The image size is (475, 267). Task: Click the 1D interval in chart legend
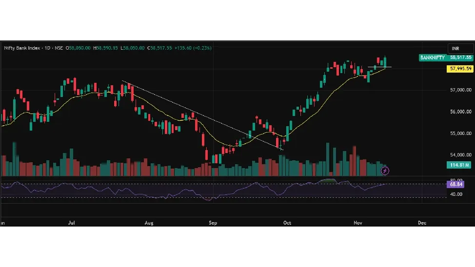click(47, 48)
